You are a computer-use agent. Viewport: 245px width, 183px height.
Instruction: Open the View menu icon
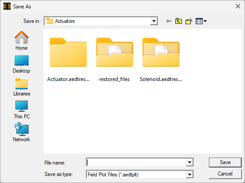point(199,21)
